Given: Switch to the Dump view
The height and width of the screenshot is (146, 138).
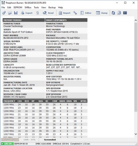Looking at the screenshot, I should (x=102, y=13).
